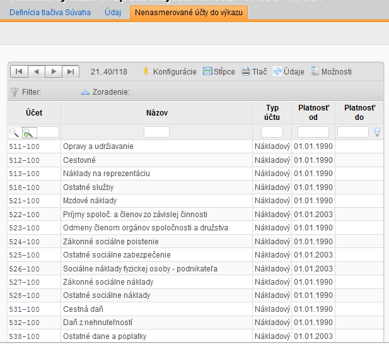Sort by Názov column header
This screenshot has width=389, height=344.
[x=157, y=113]
